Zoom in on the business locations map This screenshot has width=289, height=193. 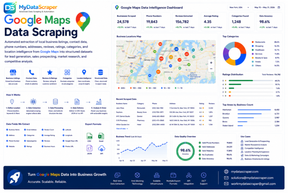click(211, 63)
